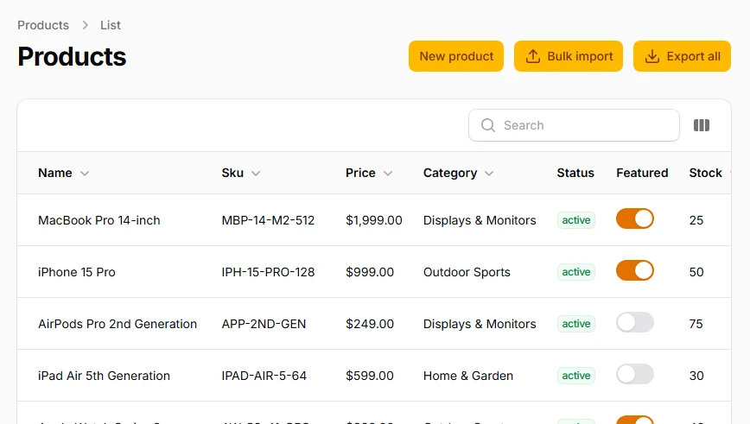Click price $599.00
The width and height of the screenshot is (750, 424).
click(x=370, y=376)
